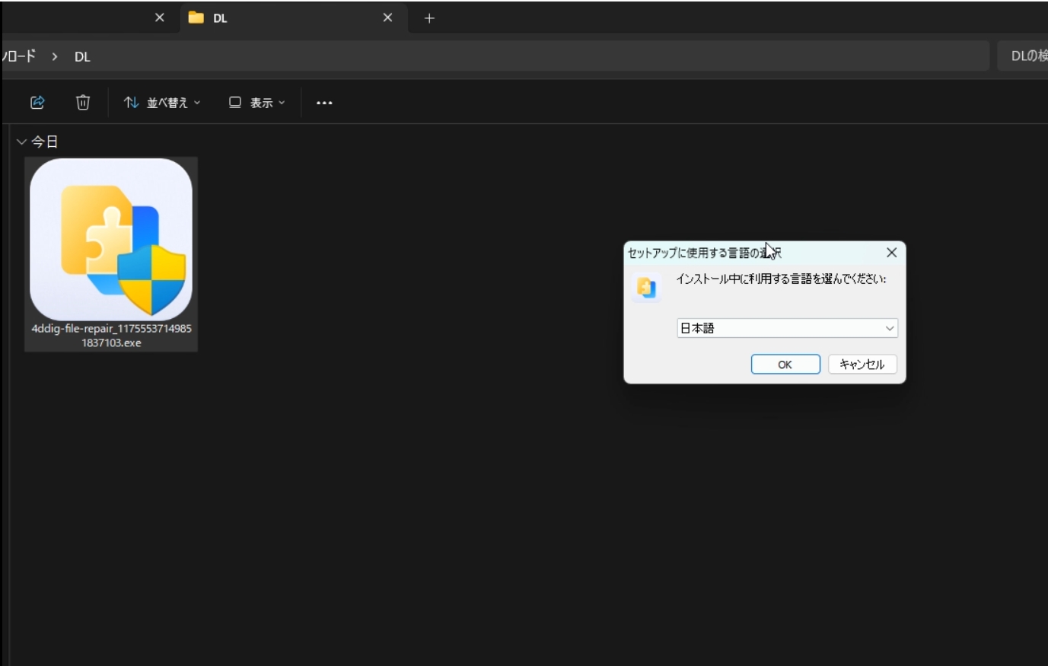
Task: Close the DL tab
Action: pos(387,18)
